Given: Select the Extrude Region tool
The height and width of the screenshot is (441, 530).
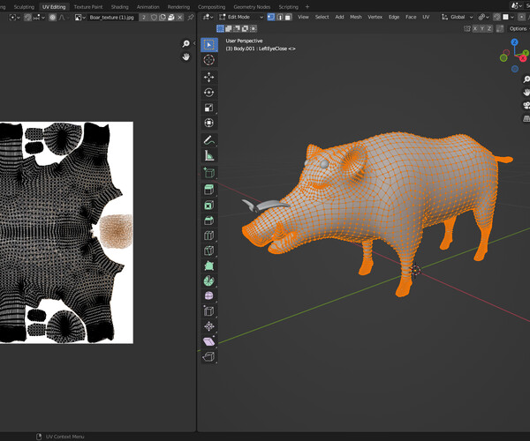Looking at the screenshot, I should tap(208, 190).
